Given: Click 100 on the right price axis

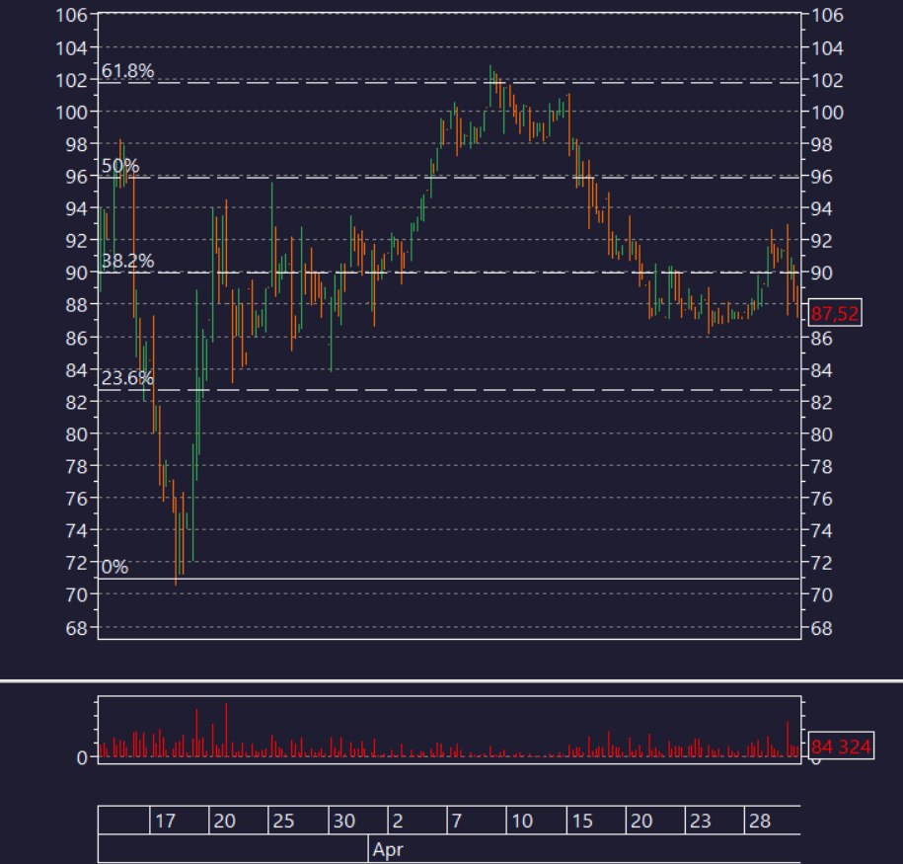Looking at the screenshot, I should tap(828, 113).
